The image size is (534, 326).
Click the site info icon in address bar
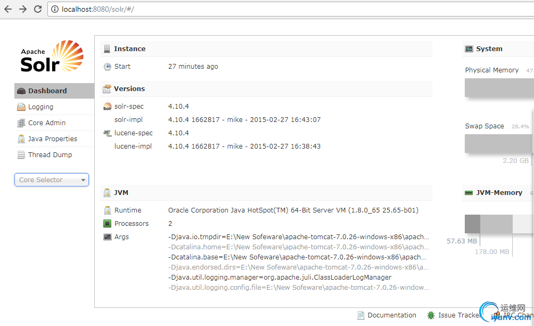[54, 9]
